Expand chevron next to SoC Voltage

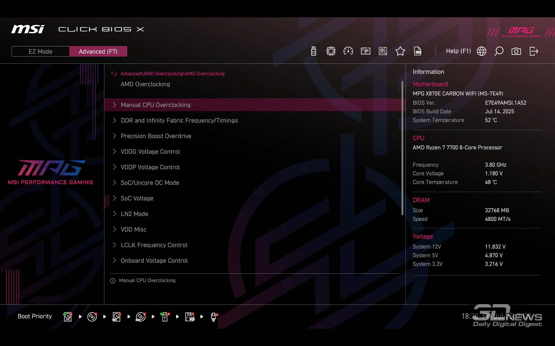point(114,198)
